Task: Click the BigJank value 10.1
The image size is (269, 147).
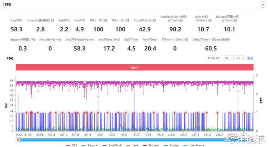Action: [x=229, y=29]
